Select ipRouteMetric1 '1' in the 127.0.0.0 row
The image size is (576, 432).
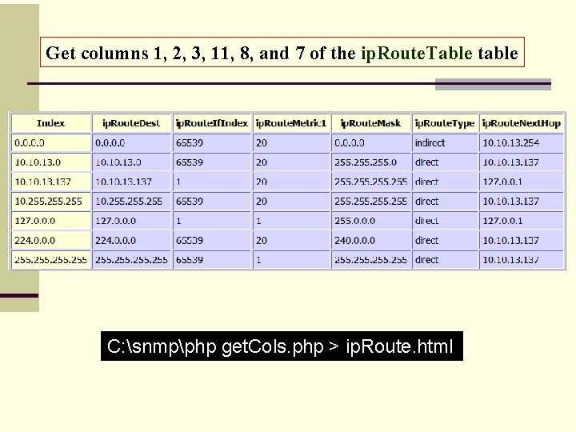291,221
